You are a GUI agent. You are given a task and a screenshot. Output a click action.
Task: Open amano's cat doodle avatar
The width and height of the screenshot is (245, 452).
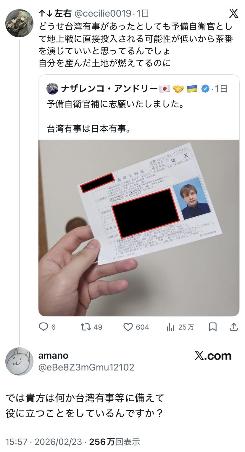click(x=20, y=361)
